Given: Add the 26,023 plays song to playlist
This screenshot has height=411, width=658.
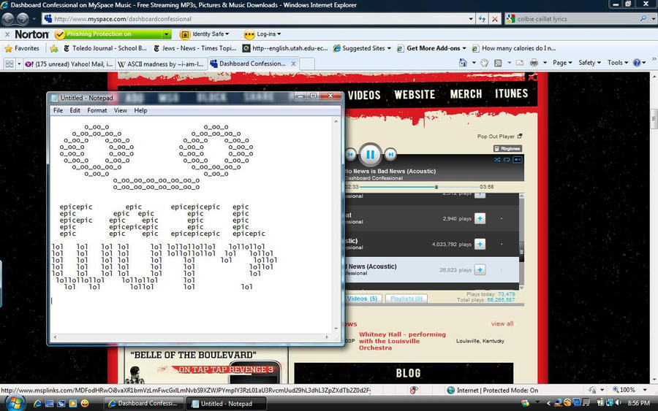Looking at the screenshot, I should [x=480, y=270].
